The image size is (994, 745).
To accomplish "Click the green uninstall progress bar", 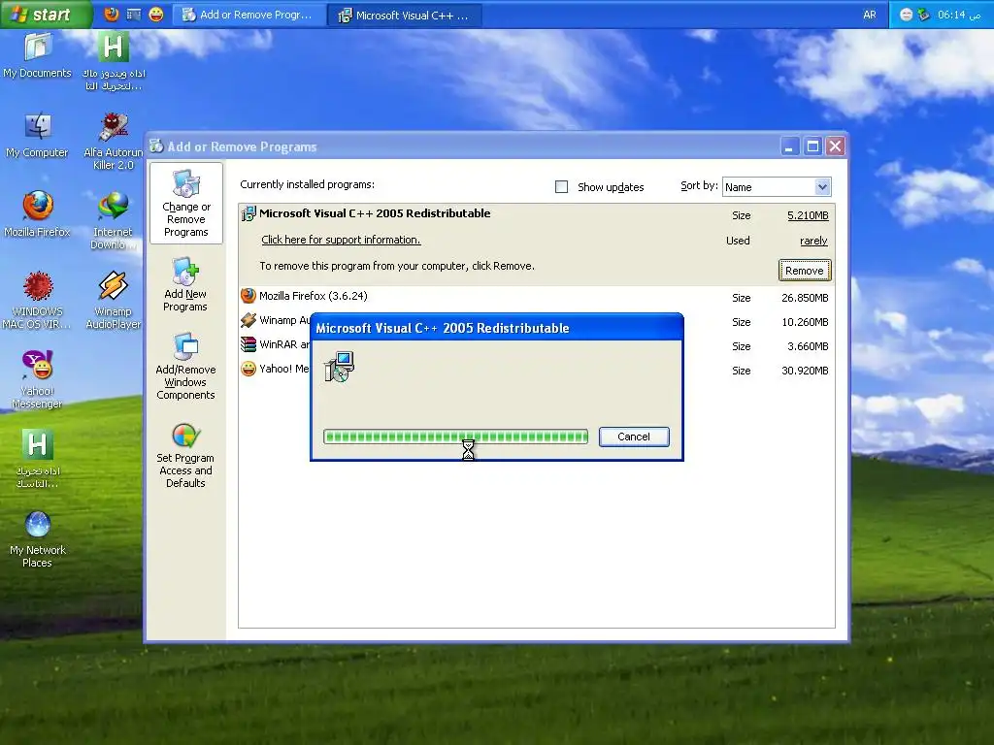I will point(456,437).
